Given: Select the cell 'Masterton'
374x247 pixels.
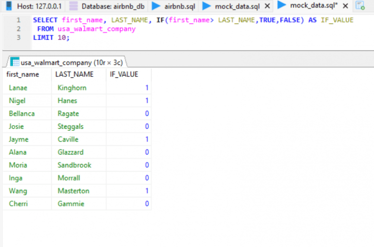Looking at the screenshot, I should click(79, 191).
